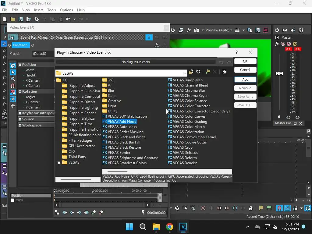Toggle Master Bus float window icon
312x234 pixels.
(x=295, y=123)
